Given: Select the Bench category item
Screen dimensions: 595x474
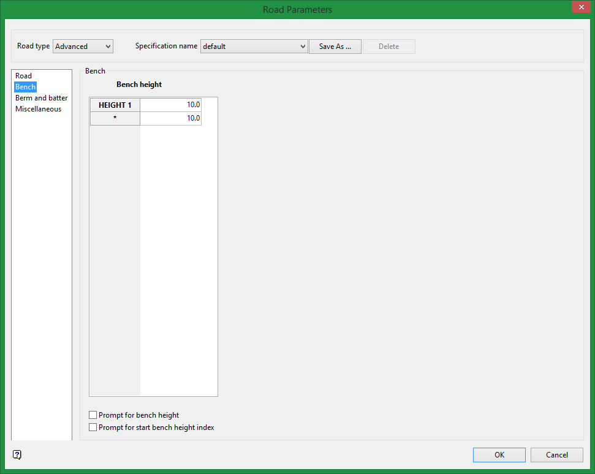Looking at the screenshot, I should click(x=25, y=87).
